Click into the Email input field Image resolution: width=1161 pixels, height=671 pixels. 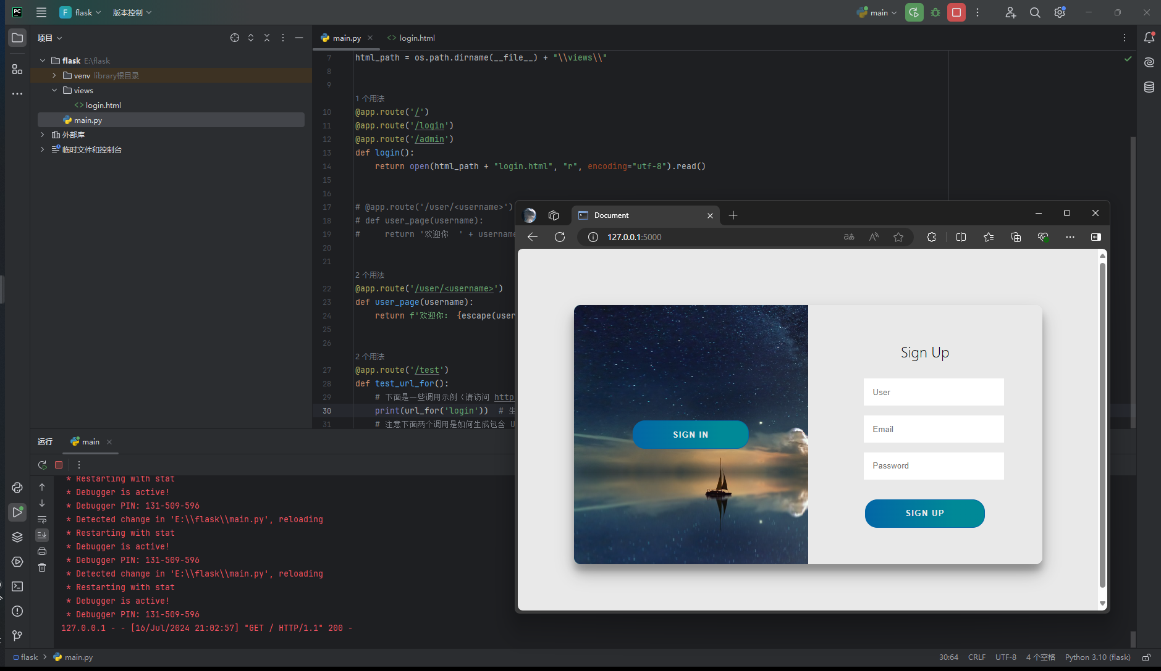933,429
